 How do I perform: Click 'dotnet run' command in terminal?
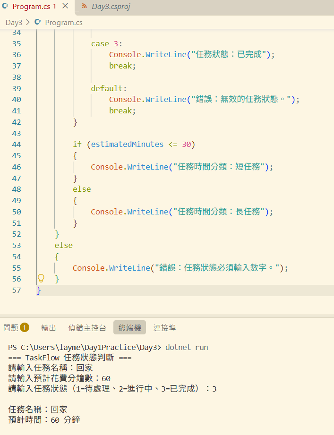187,347
